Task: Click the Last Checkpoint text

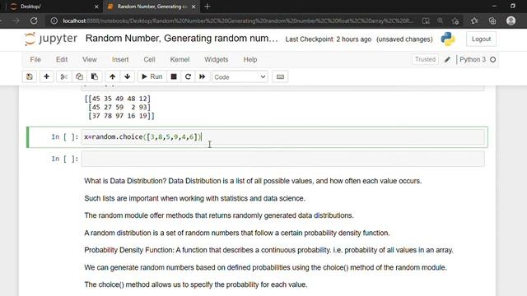Action: (x=328, y=39)
